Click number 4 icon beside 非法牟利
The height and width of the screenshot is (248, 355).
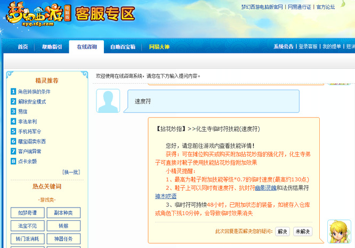(13, 122)
